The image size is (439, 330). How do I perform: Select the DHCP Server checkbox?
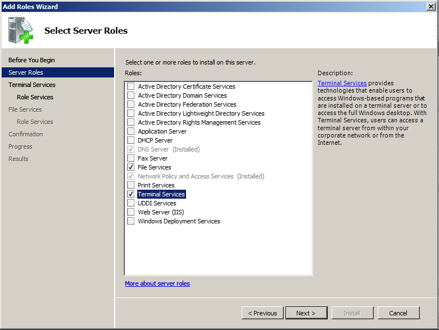pyautogui.click(x=131, y=140)
